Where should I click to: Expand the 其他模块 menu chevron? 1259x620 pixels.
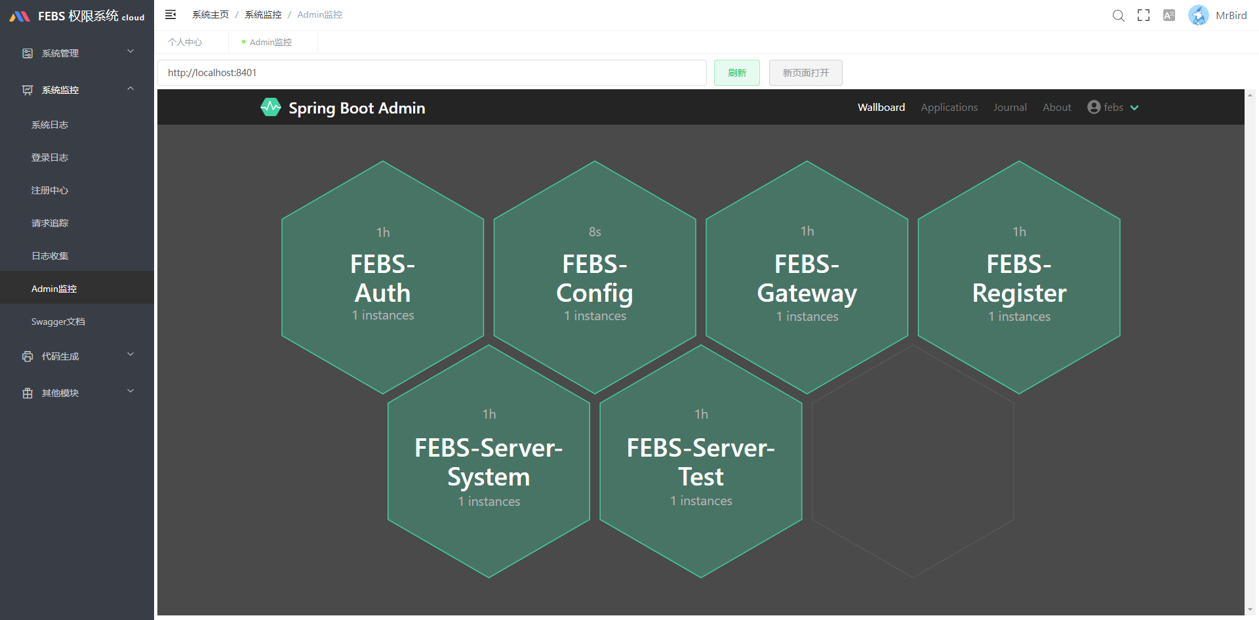pyautogui.click(x=130, y=392)
